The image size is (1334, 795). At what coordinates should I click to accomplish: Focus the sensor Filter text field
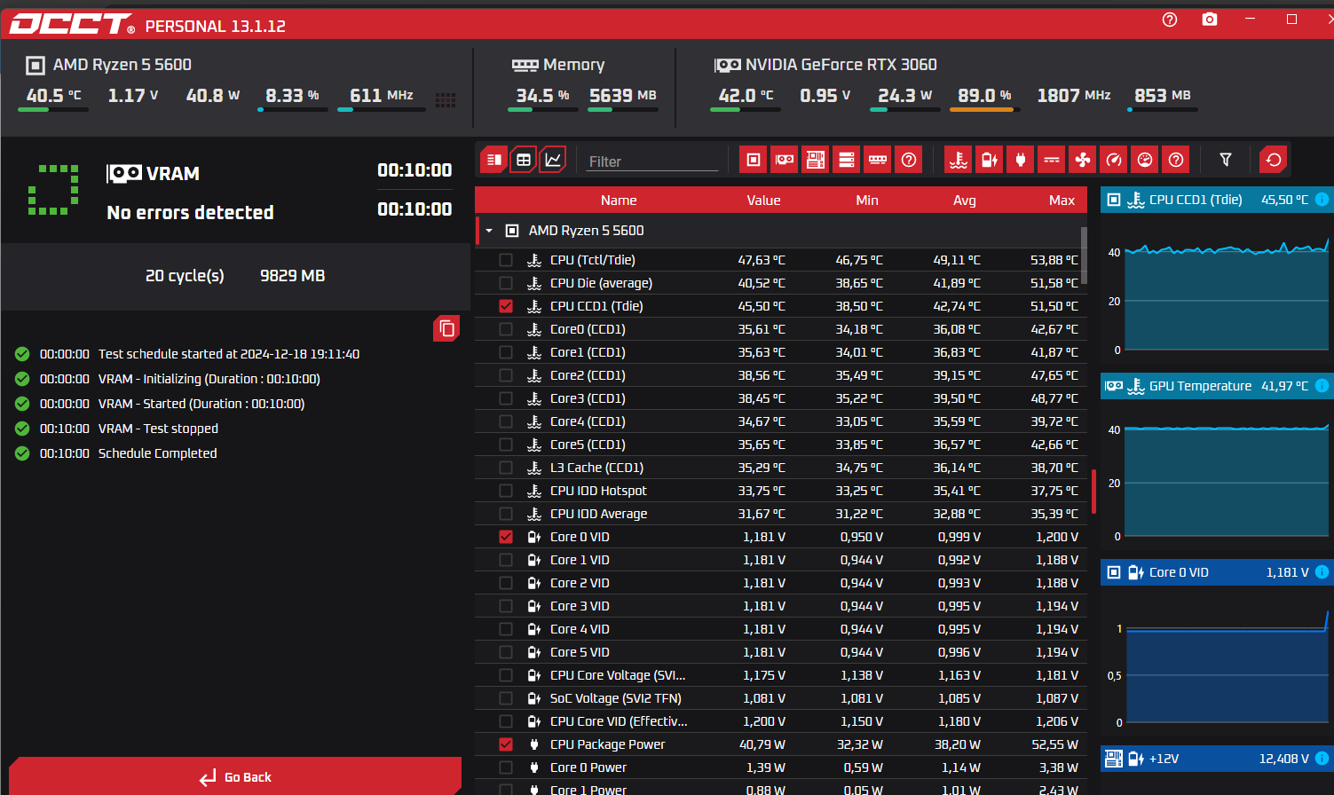651,161
